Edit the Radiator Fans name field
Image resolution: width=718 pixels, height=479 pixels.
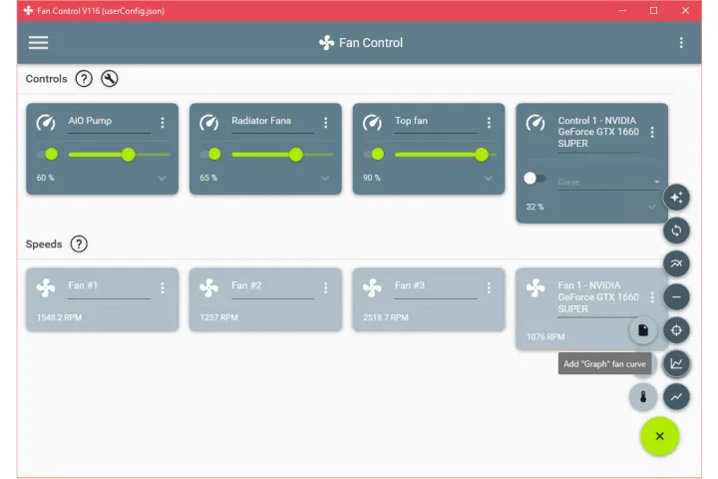click(272, 123)
